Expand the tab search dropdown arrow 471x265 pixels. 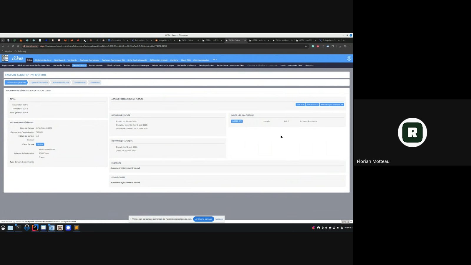3,40
